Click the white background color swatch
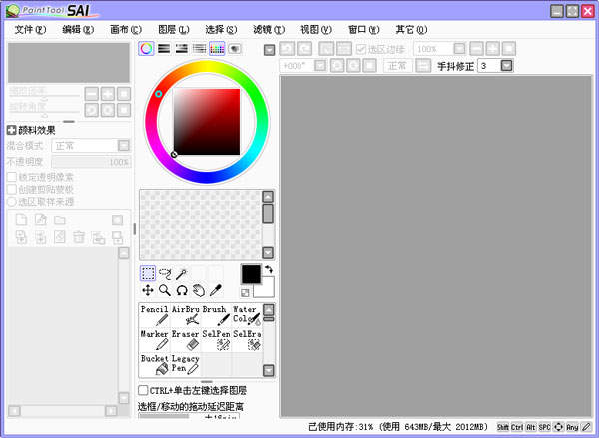This screenshot has height=438, width=599. 266,290
